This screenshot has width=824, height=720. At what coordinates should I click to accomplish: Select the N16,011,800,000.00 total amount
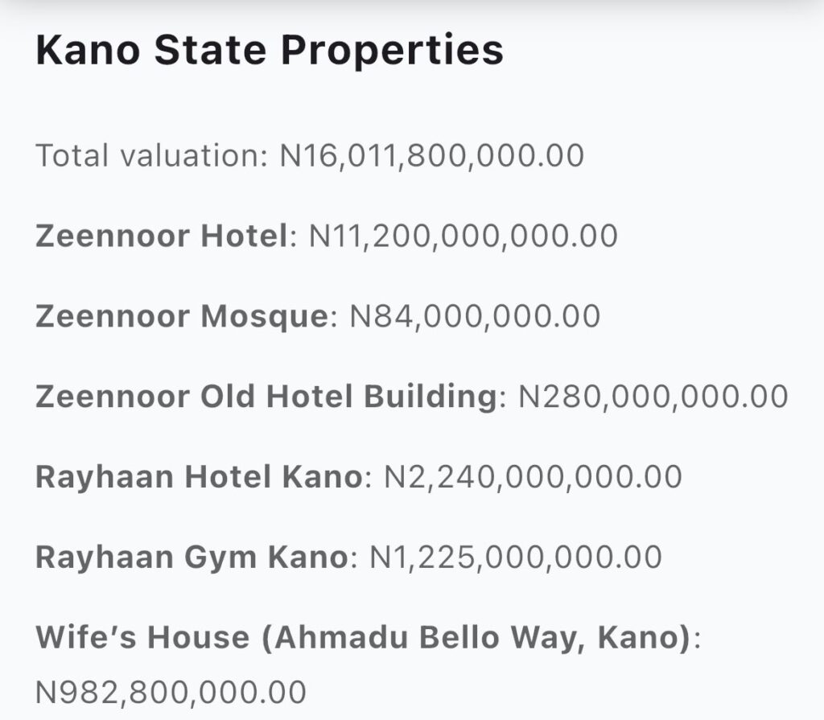click(x=431, y=155)
